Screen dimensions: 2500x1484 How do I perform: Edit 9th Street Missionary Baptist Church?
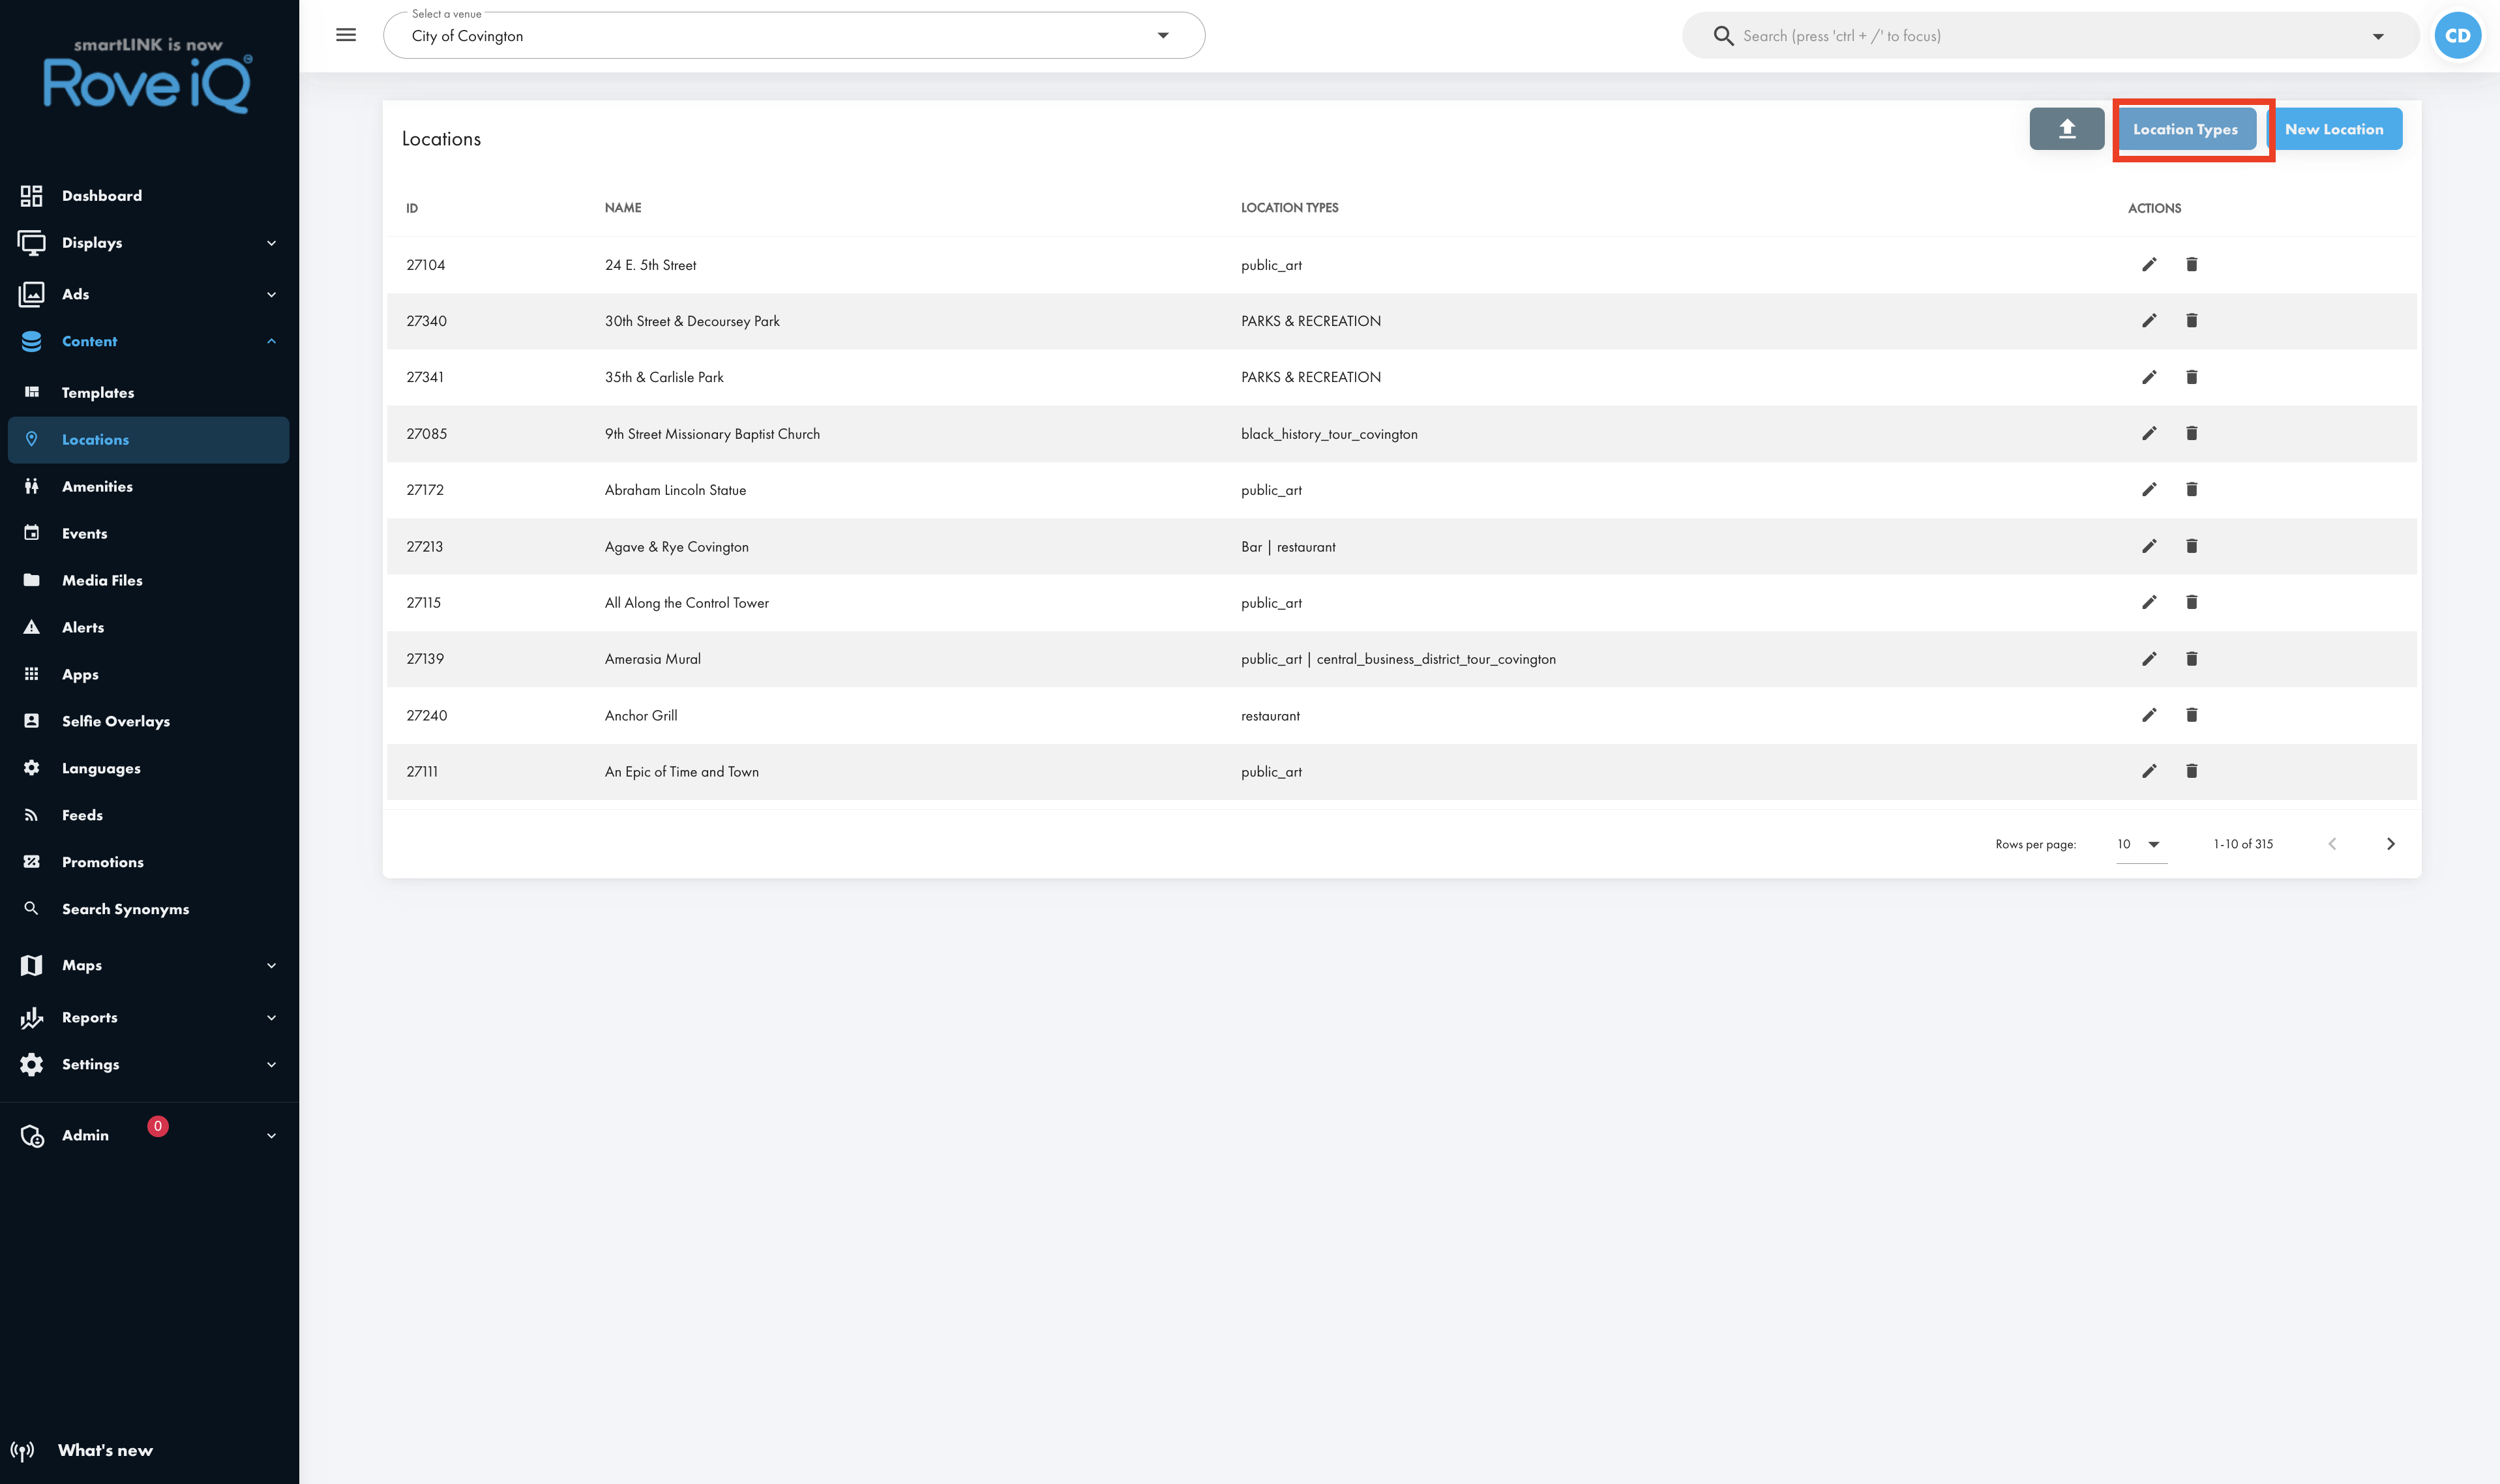[x=2149, y=433]
